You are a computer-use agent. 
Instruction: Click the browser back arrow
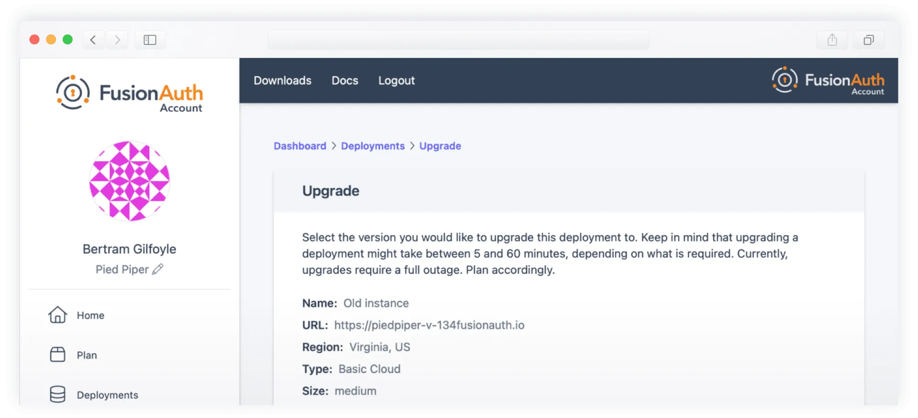(x=93, y=40)
